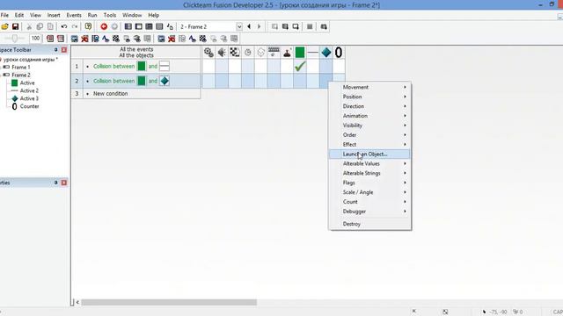The width and height of the screenshot is (563, 316).
Task: Click the Active 3 diamond column header
Action: [326, 53]
